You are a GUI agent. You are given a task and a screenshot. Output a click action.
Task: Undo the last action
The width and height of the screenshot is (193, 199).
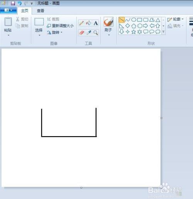pos(20,3)
